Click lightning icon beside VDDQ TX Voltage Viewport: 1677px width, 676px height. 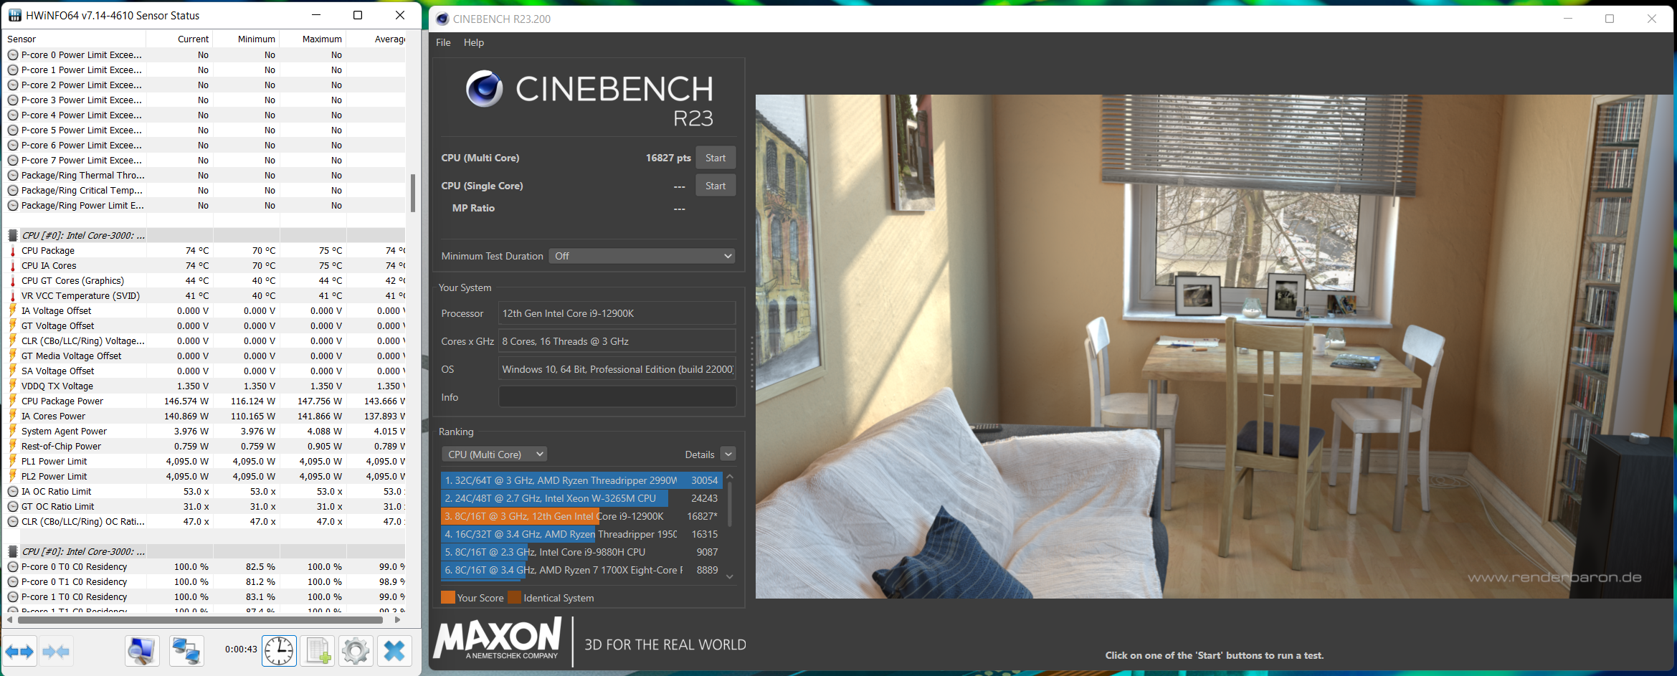pyautogui.click(x=12, y=386)
